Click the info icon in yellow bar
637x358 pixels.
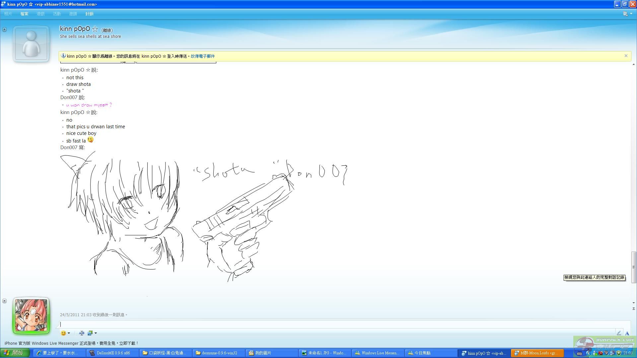pos(63,56)
